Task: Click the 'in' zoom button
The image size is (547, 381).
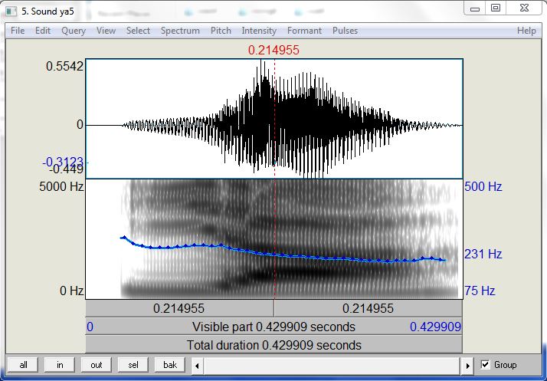Action: tap(60, 365)
